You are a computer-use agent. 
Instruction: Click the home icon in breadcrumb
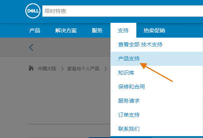click(31, 68)
